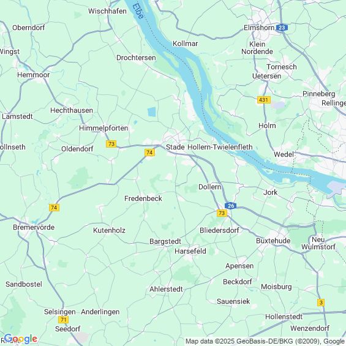Click the 74 road shield above Bremervörde
Image resolution: width=346 pixels, height=346 pixels.
[54, 208]
